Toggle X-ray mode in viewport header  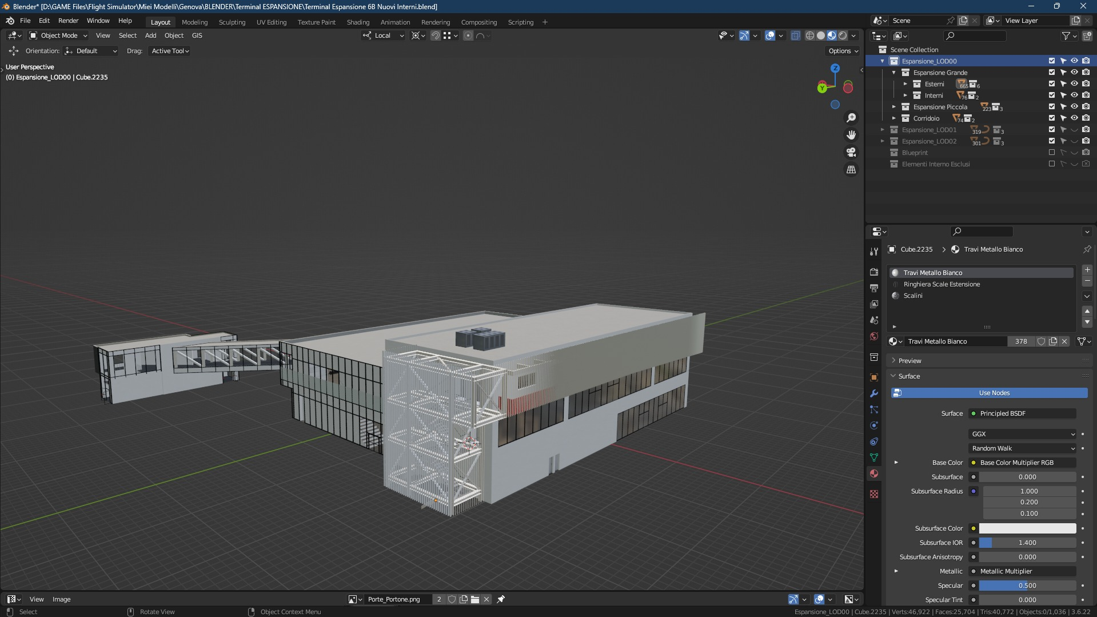(795, 35)
